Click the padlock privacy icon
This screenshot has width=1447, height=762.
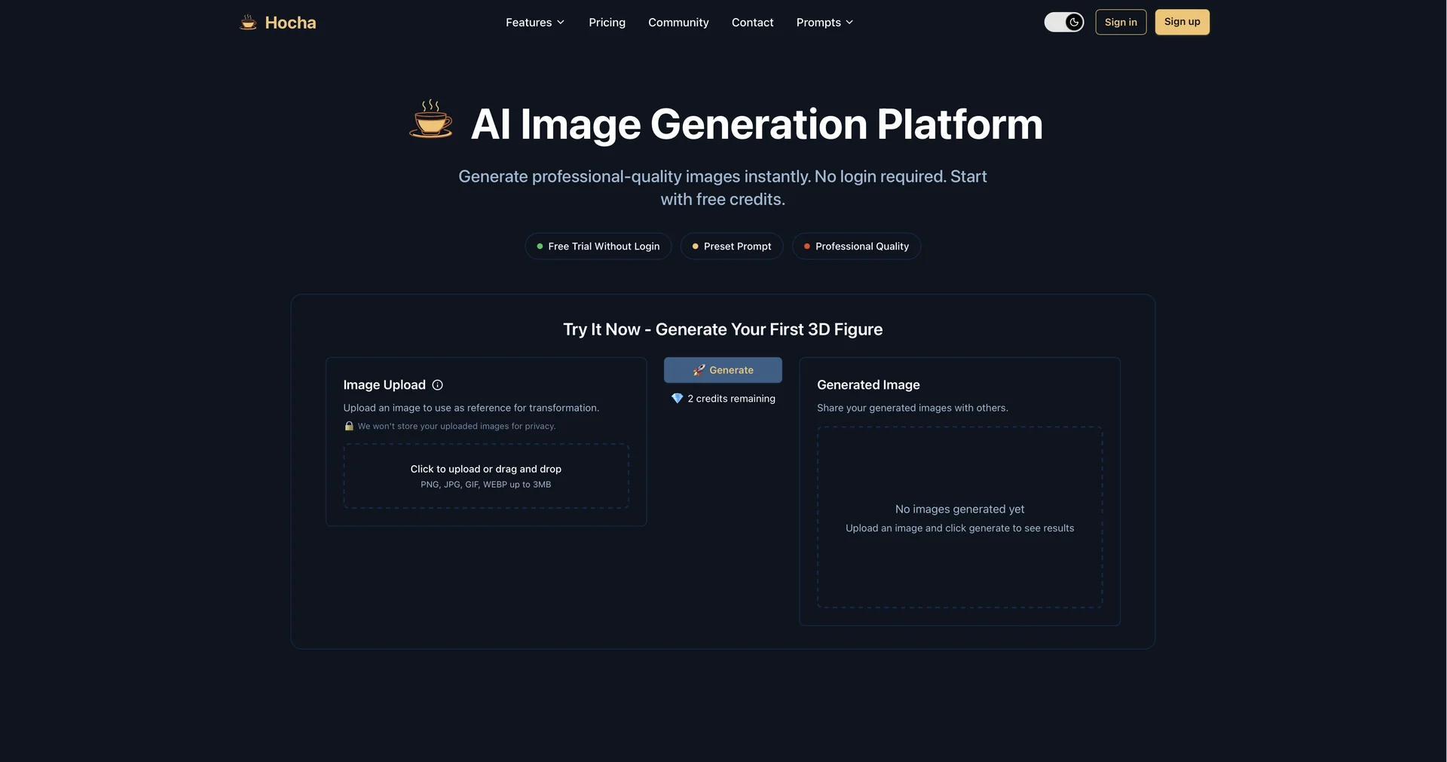tap(349, 426)
